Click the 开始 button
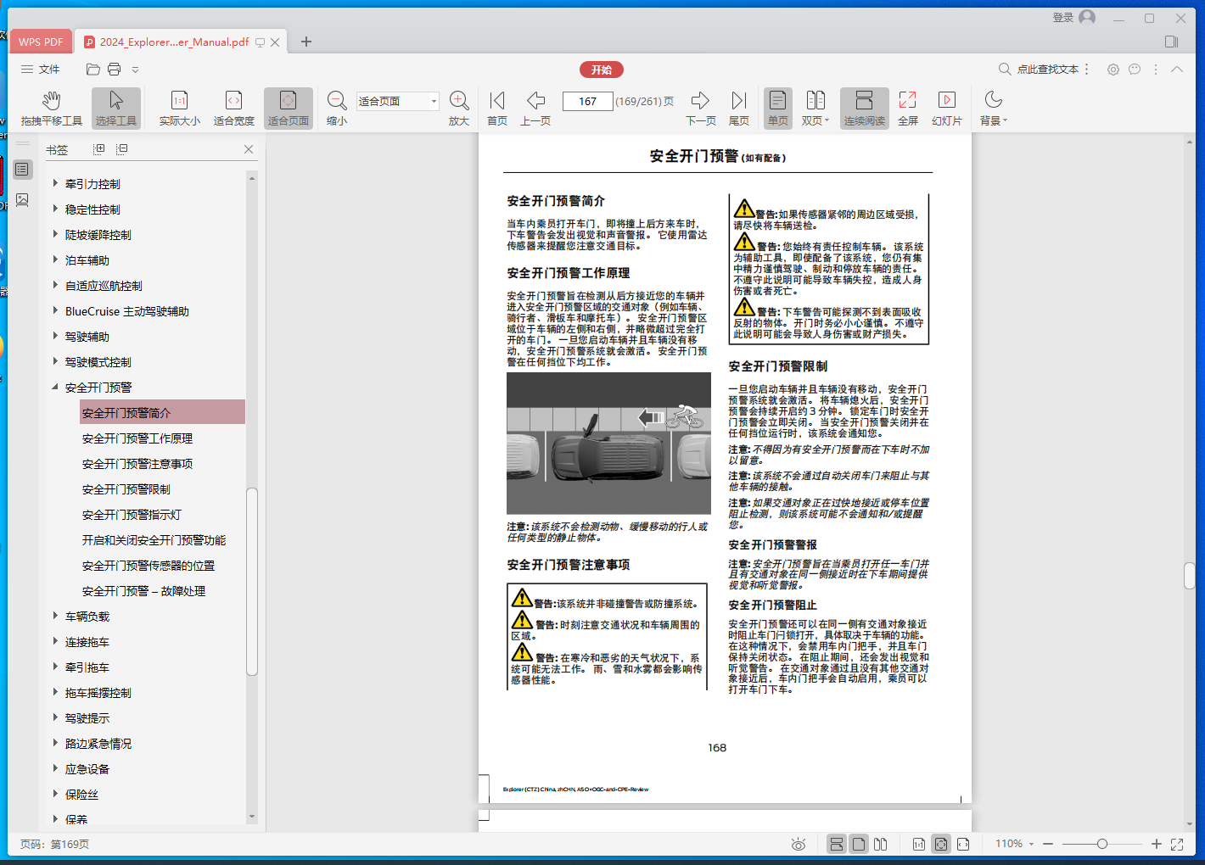This screenshot has height=865, width=1205. pyautogui.click(x=601, y=70)
